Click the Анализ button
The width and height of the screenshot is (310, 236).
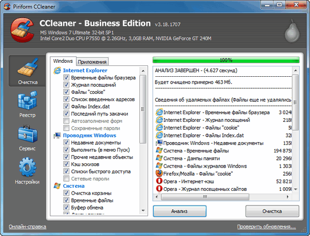180,211
